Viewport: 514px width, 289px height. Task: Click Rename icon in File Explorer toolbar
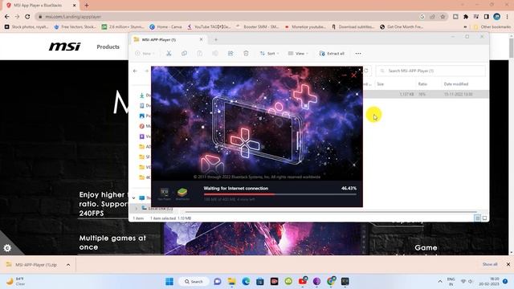pos(215,54)
